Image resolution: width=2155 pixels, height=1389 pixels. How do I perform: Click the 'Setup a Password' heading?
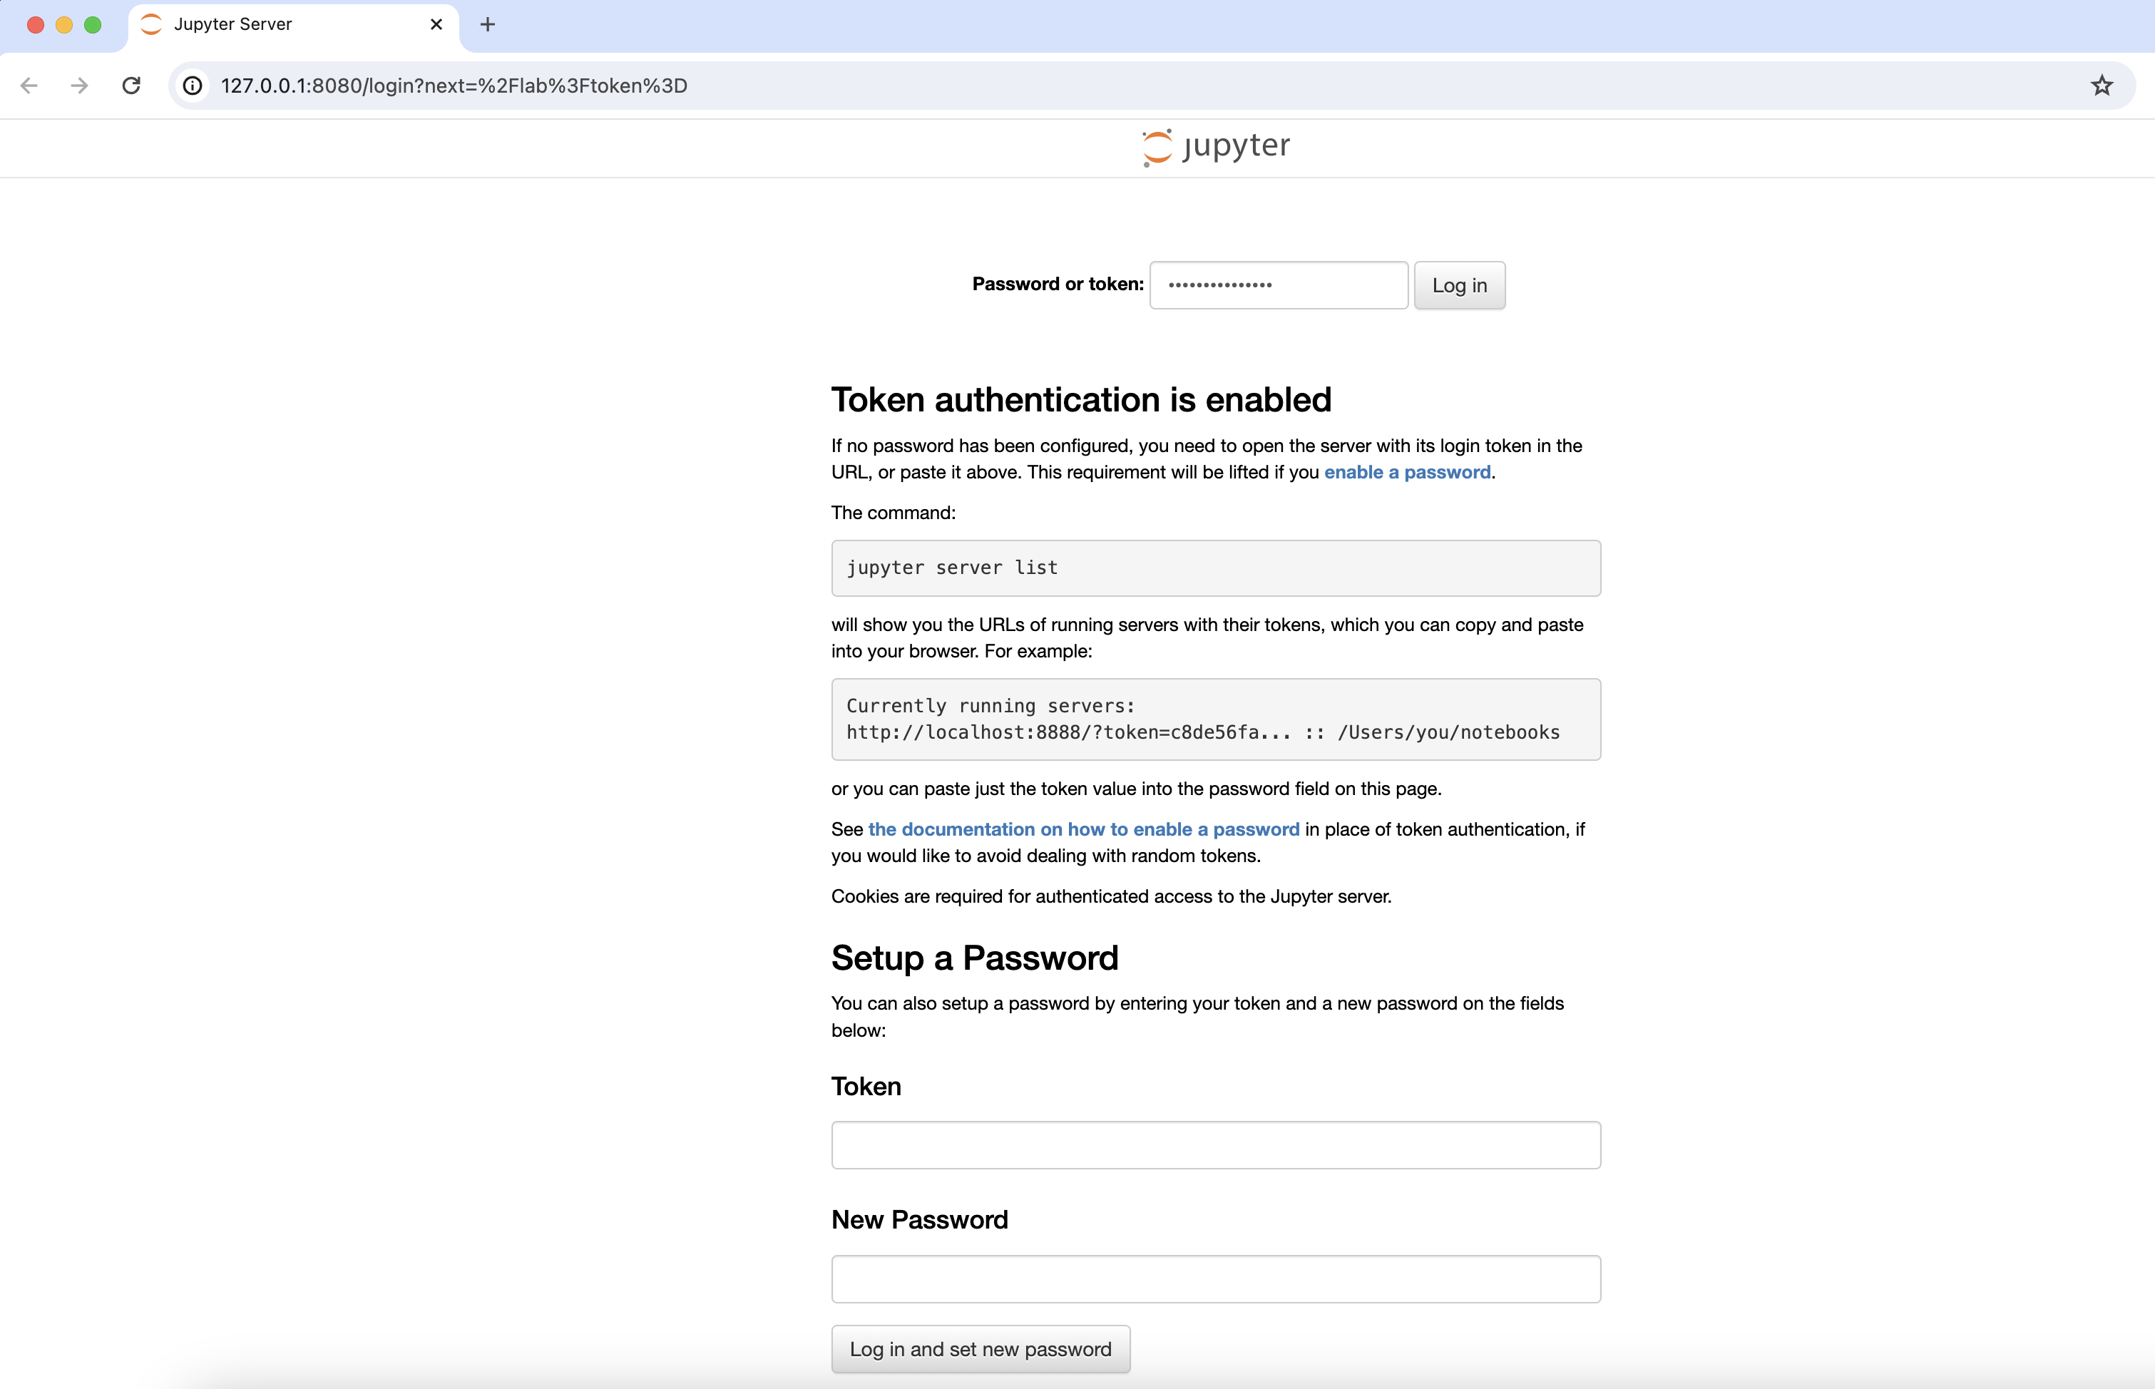point(974,958)
